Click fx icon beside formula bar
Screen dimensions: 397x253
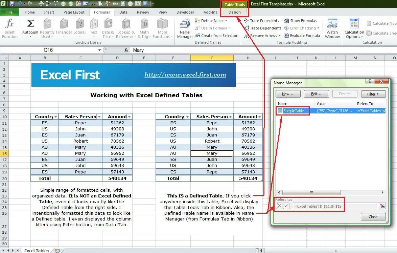[x=126, y=50]
